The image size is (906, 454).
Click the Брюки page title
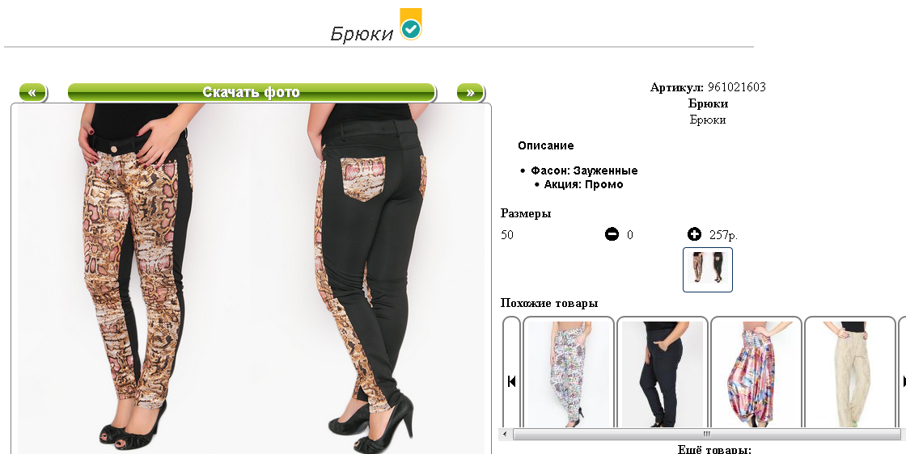[362, 33]
